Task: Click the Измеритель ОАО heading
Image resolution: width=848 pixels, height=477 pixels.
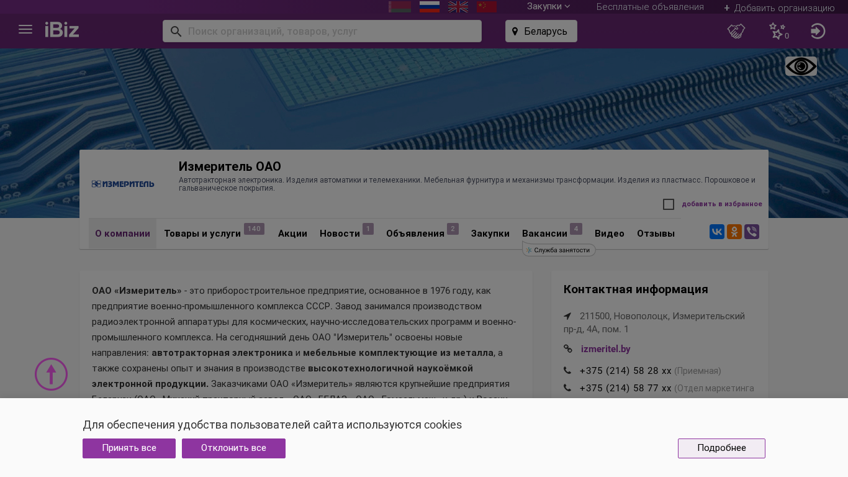Action: point(230,166)
